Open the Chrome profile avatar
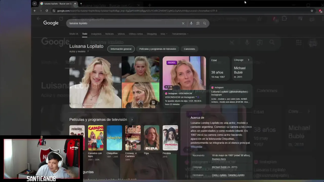 pos(320,11)
